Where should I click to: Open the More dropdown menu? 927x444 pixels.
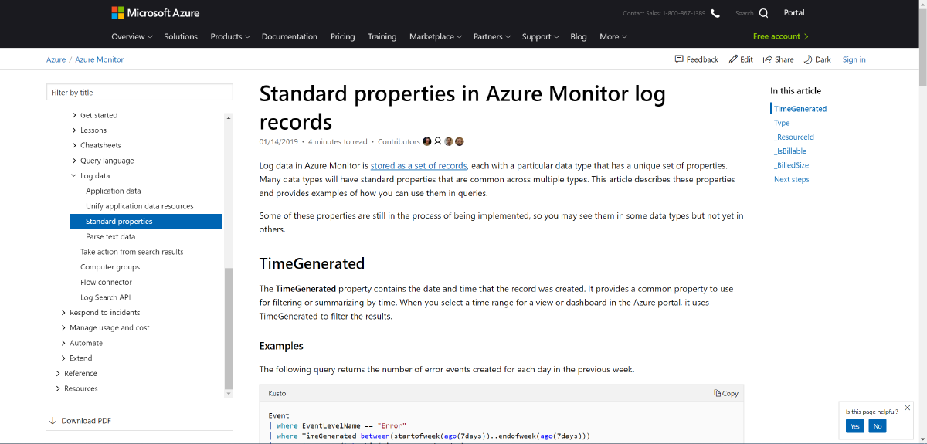(x=613, y=36)
